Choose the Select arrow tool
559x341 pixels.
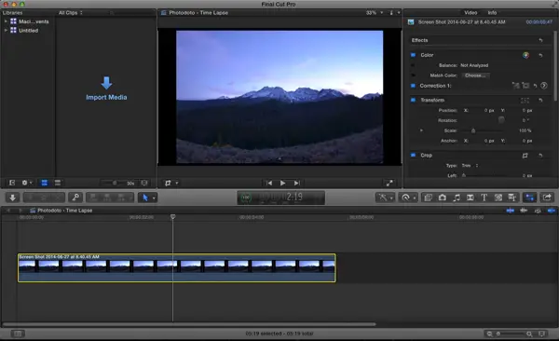(x=145, y=198)
